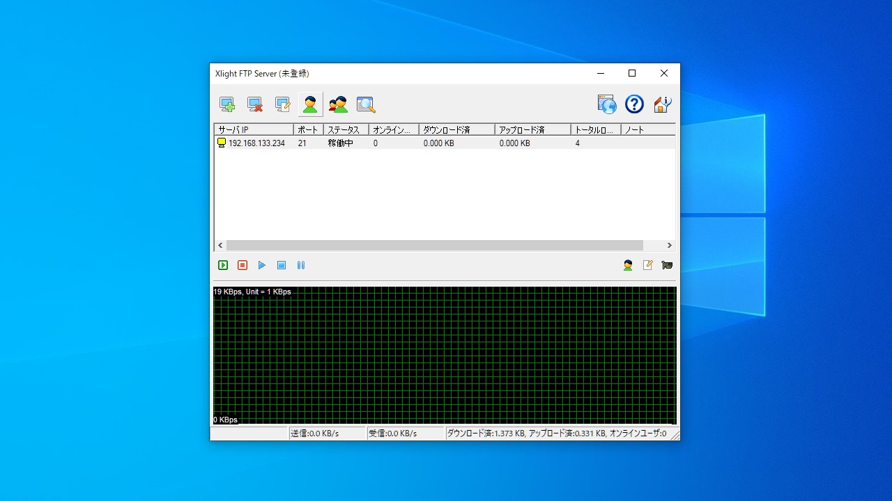Click the add virtual server icon
This screenshot has height=501, width=892.
point(227,104)
